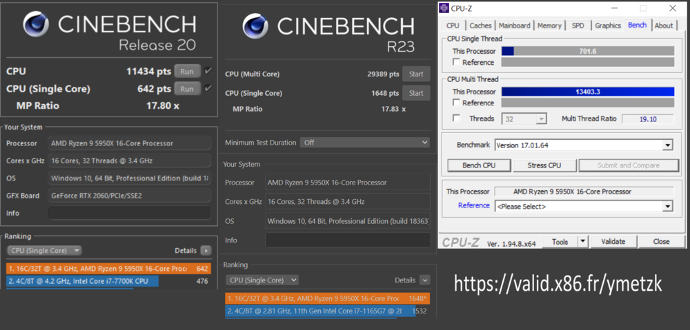Click the Validate button
This screenshot has height=330, width=690.
click(613, 241)
